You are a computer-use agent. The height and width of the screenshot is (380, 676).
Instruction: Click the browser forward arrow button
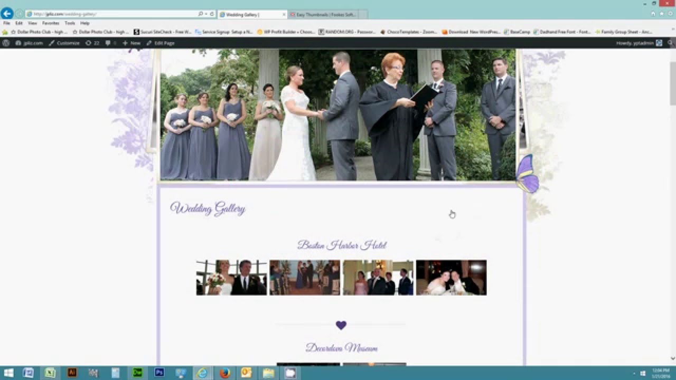click(x=19, y=14)
